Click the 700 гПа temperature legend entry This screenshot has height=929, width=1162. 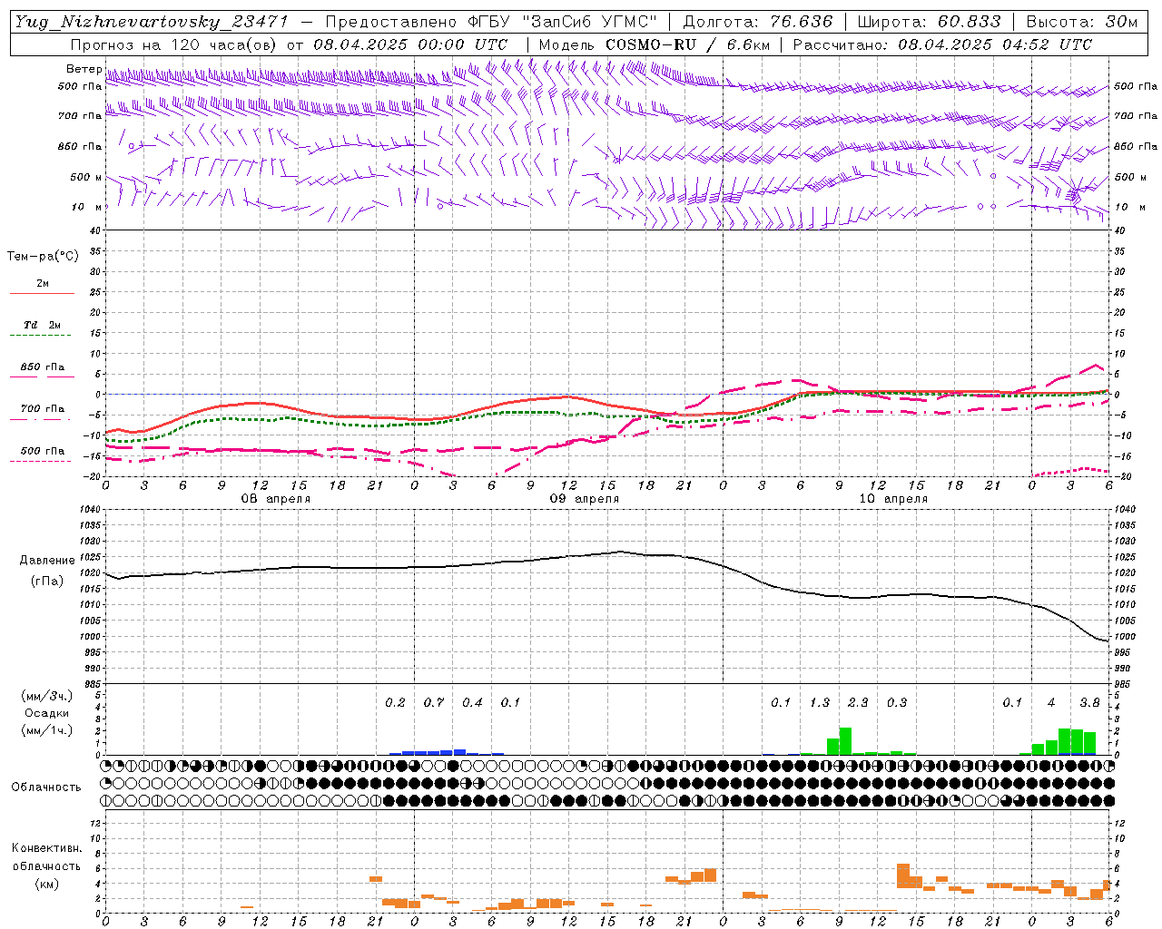click(42, 408)
